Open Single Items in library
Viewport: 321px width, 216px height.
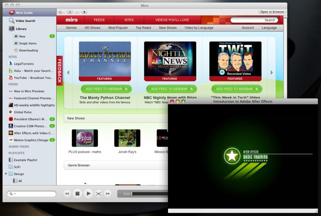(29, 43)
